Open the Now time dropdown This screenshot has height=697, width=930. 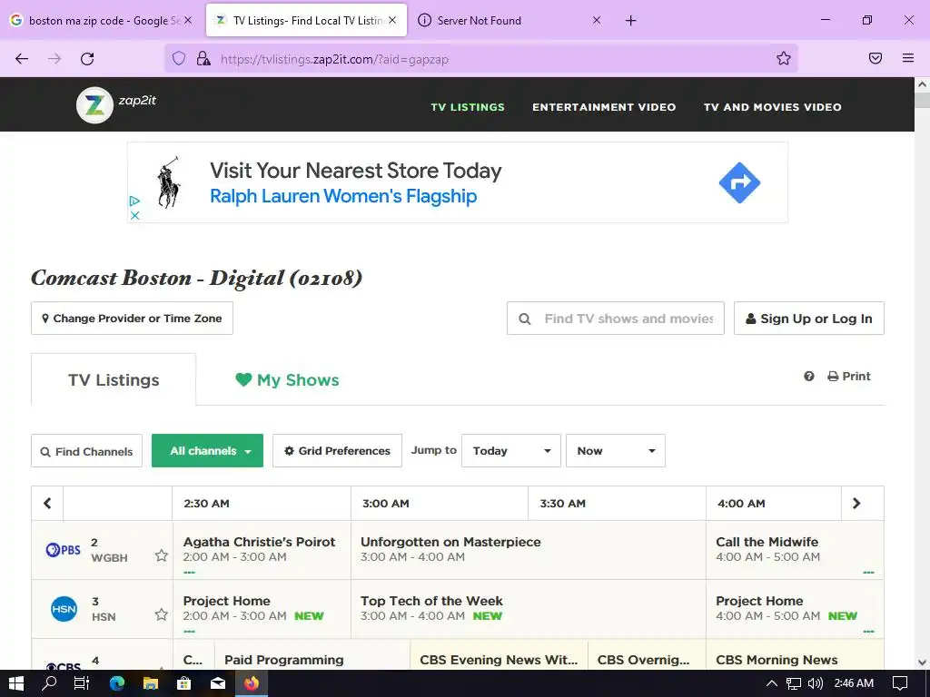616,451
